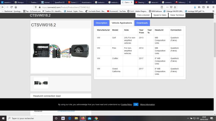Open the Firefox hamburger menu
216x121 pixels.
213,7
